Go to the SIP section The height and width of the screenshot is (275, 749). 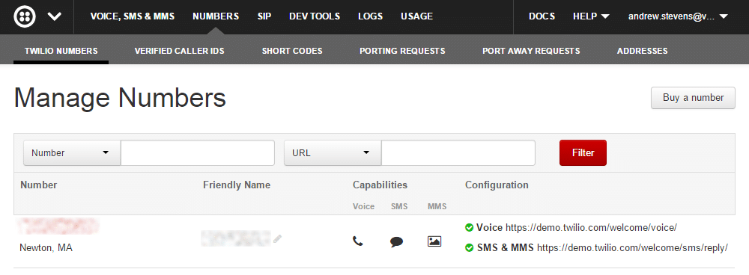pos(264,16)
